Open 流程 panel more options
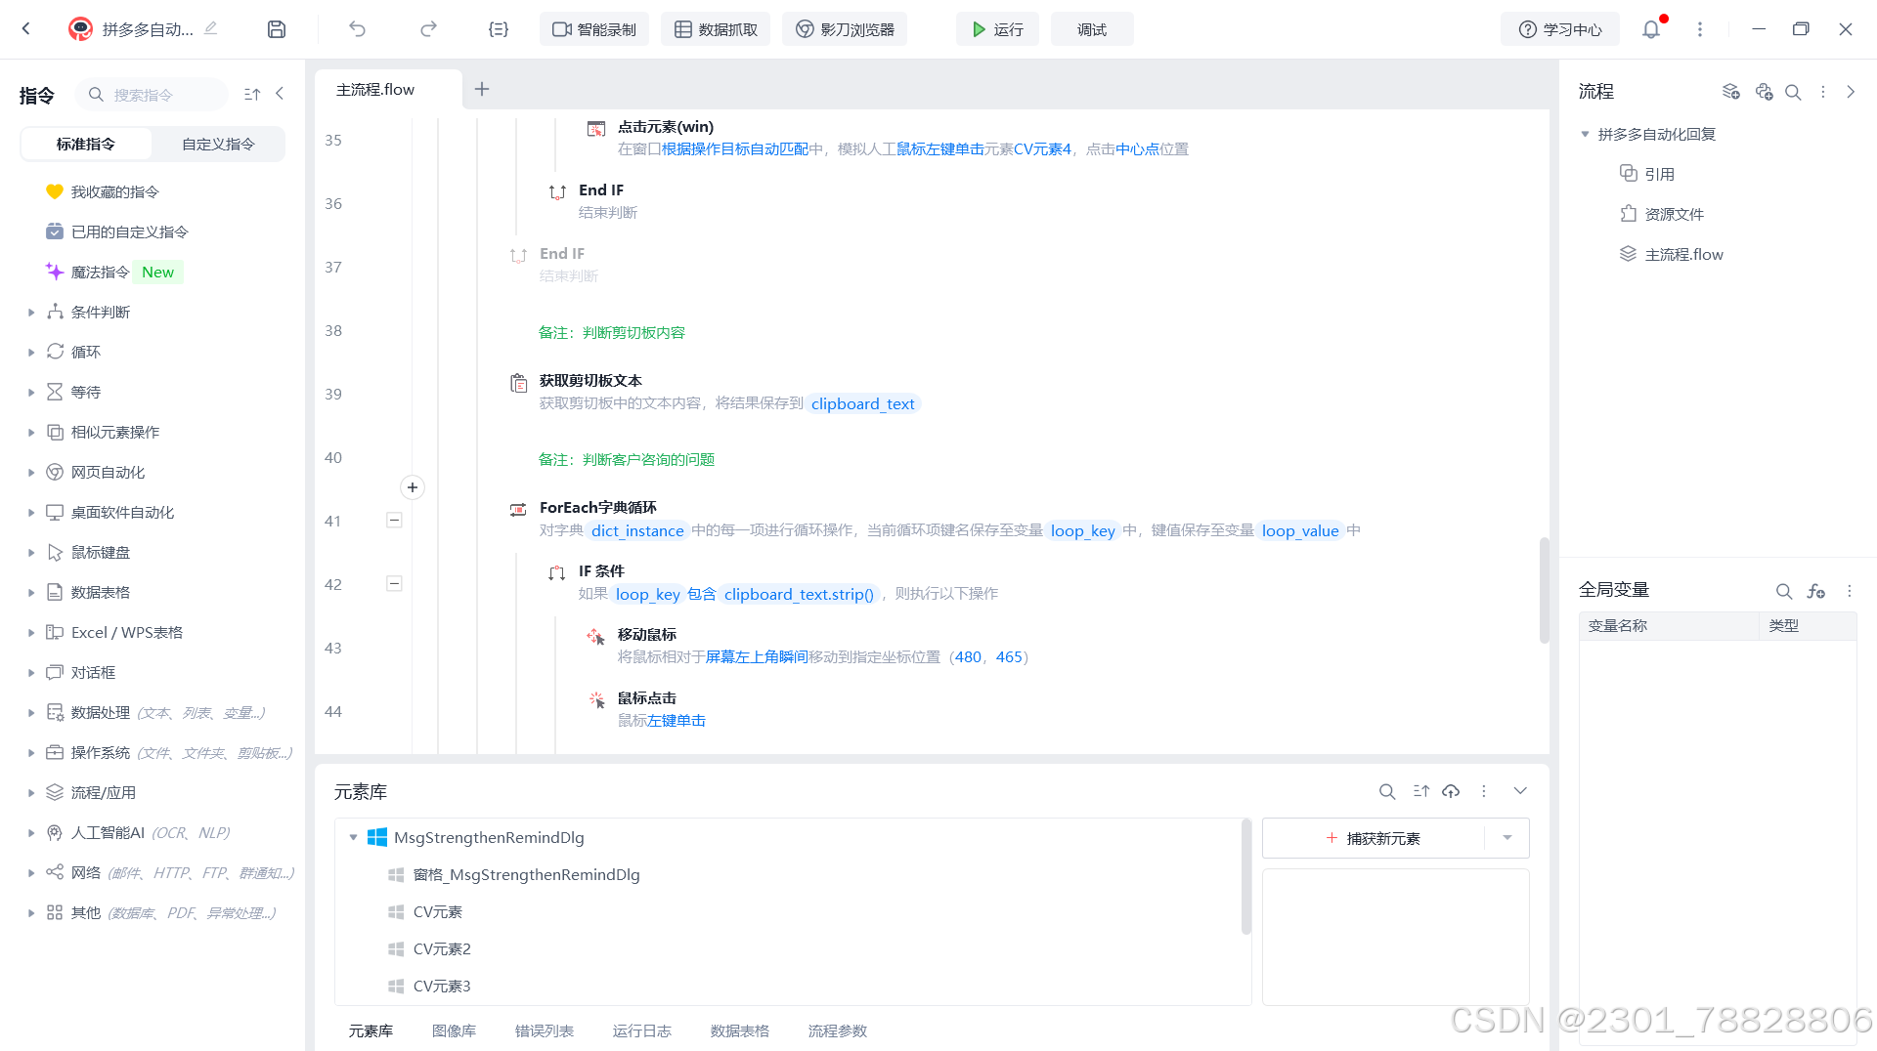Viewport: 1877px width, 1051px height. tap(1823, 92)
